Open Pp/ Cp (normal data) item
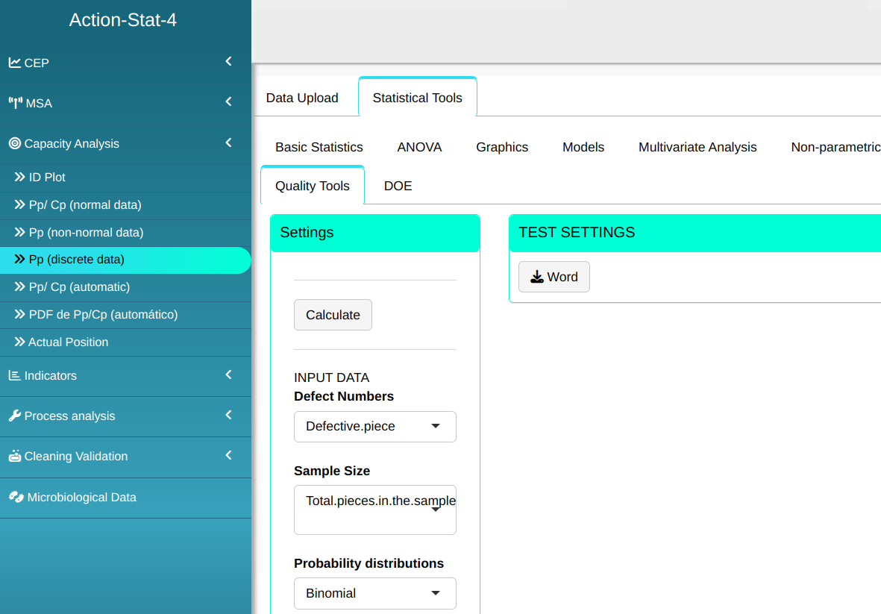881x614 pixels. 84,204
